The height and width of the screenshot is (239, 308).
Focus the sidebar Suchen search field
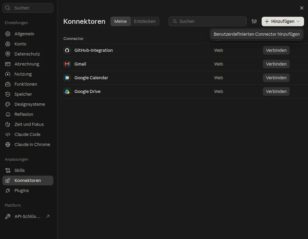point(28,8)
